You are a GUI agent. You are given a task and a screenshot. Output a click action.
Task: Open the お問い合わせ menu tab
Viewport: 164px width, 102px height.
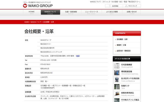[131, 12]
